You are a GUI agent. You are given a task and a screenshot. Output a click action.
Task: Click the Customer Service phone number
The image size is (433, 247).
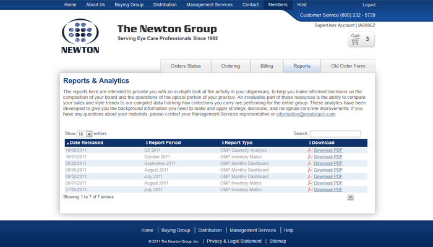[x=358, y=15]
